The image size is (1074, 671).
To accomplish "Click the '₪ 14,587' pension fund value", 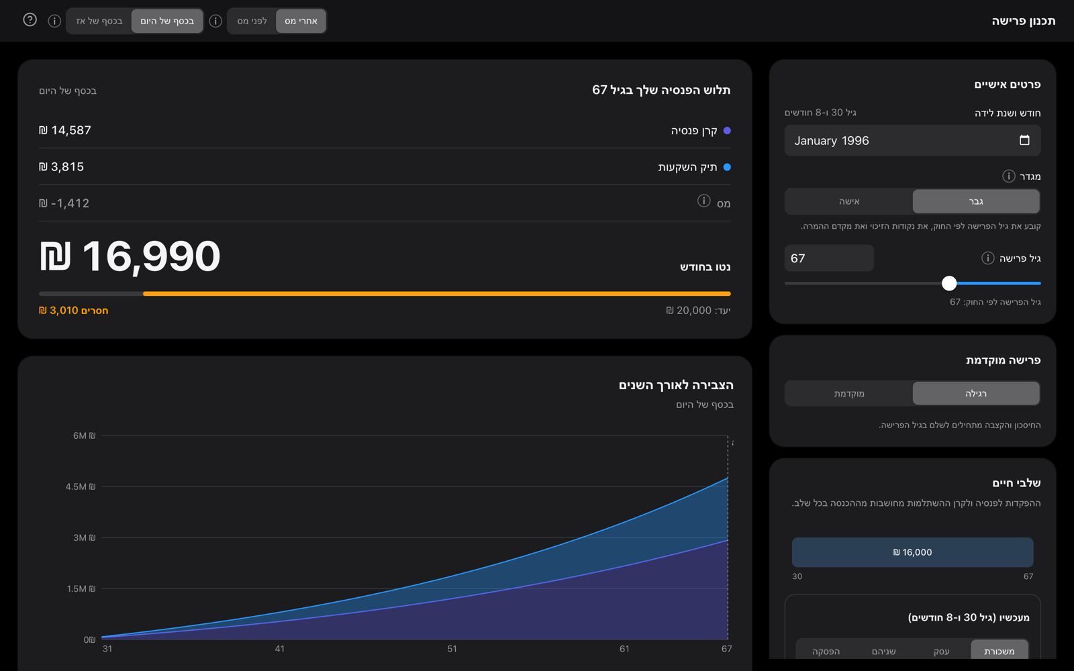I will [65, 130].
